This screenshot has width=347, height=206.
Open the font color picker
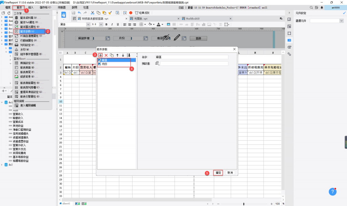pos(160,24)
